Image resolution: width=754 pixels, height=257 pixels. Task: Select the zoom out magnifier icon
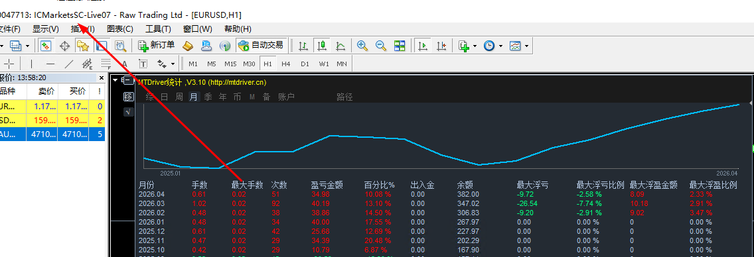(381, 46)
